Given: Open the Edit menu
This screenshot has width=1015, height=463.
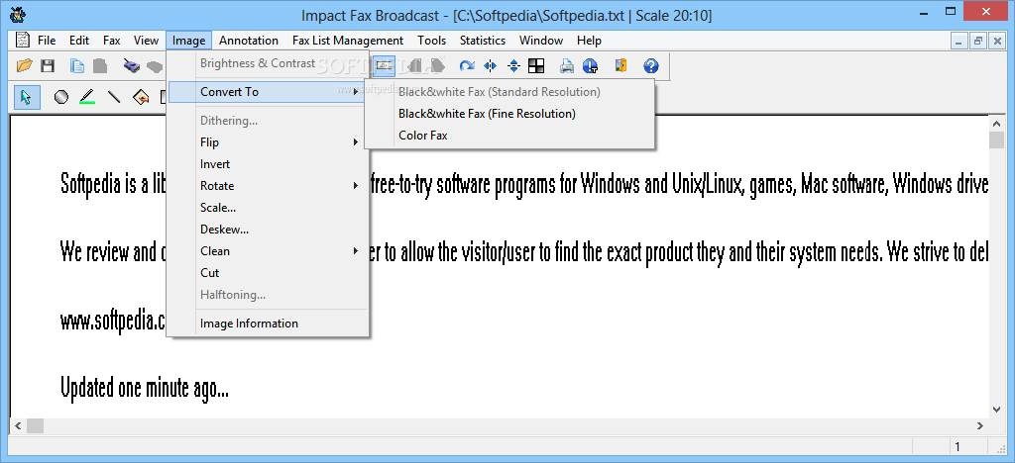Looking at the screenshot, I should click(x=79, y=40).
